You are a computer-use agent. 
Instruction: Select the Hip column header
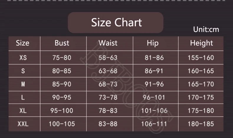[x=153, y=43]
